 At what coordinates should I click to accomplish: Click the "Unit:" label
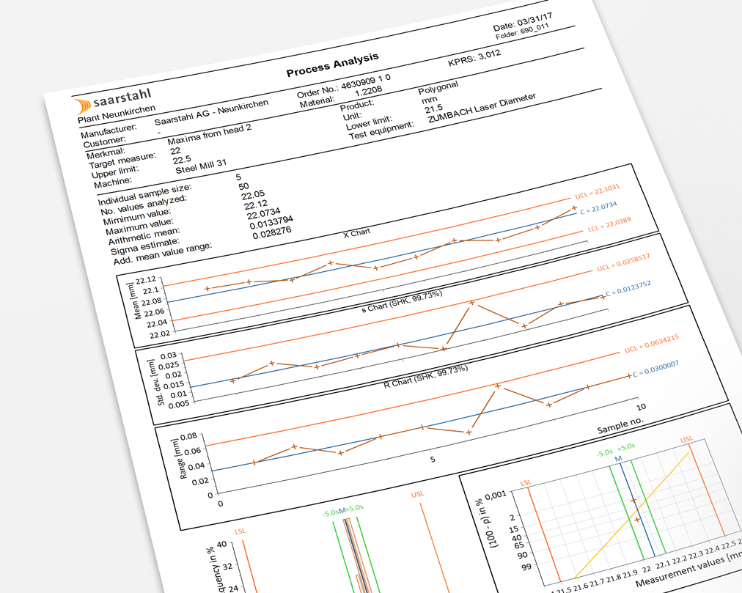tap(353, 117)
